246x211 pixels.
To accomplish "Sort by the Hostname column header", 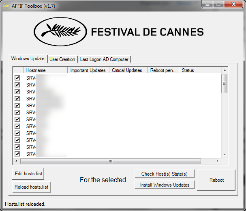I will click(x=45, y=70).
